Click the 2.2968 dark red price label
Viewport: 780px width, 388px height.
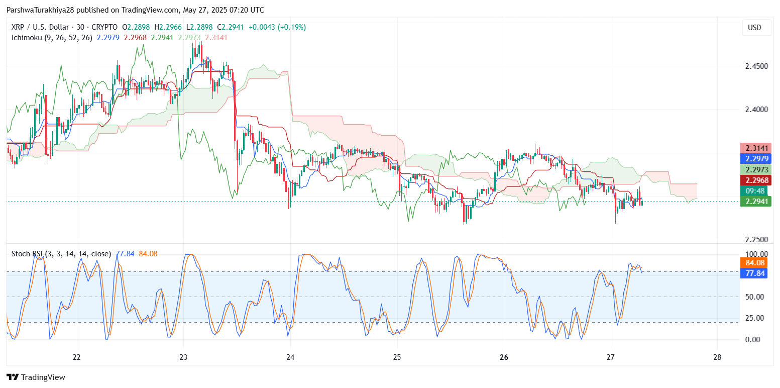pyautogui.click(x=754, y=180)
